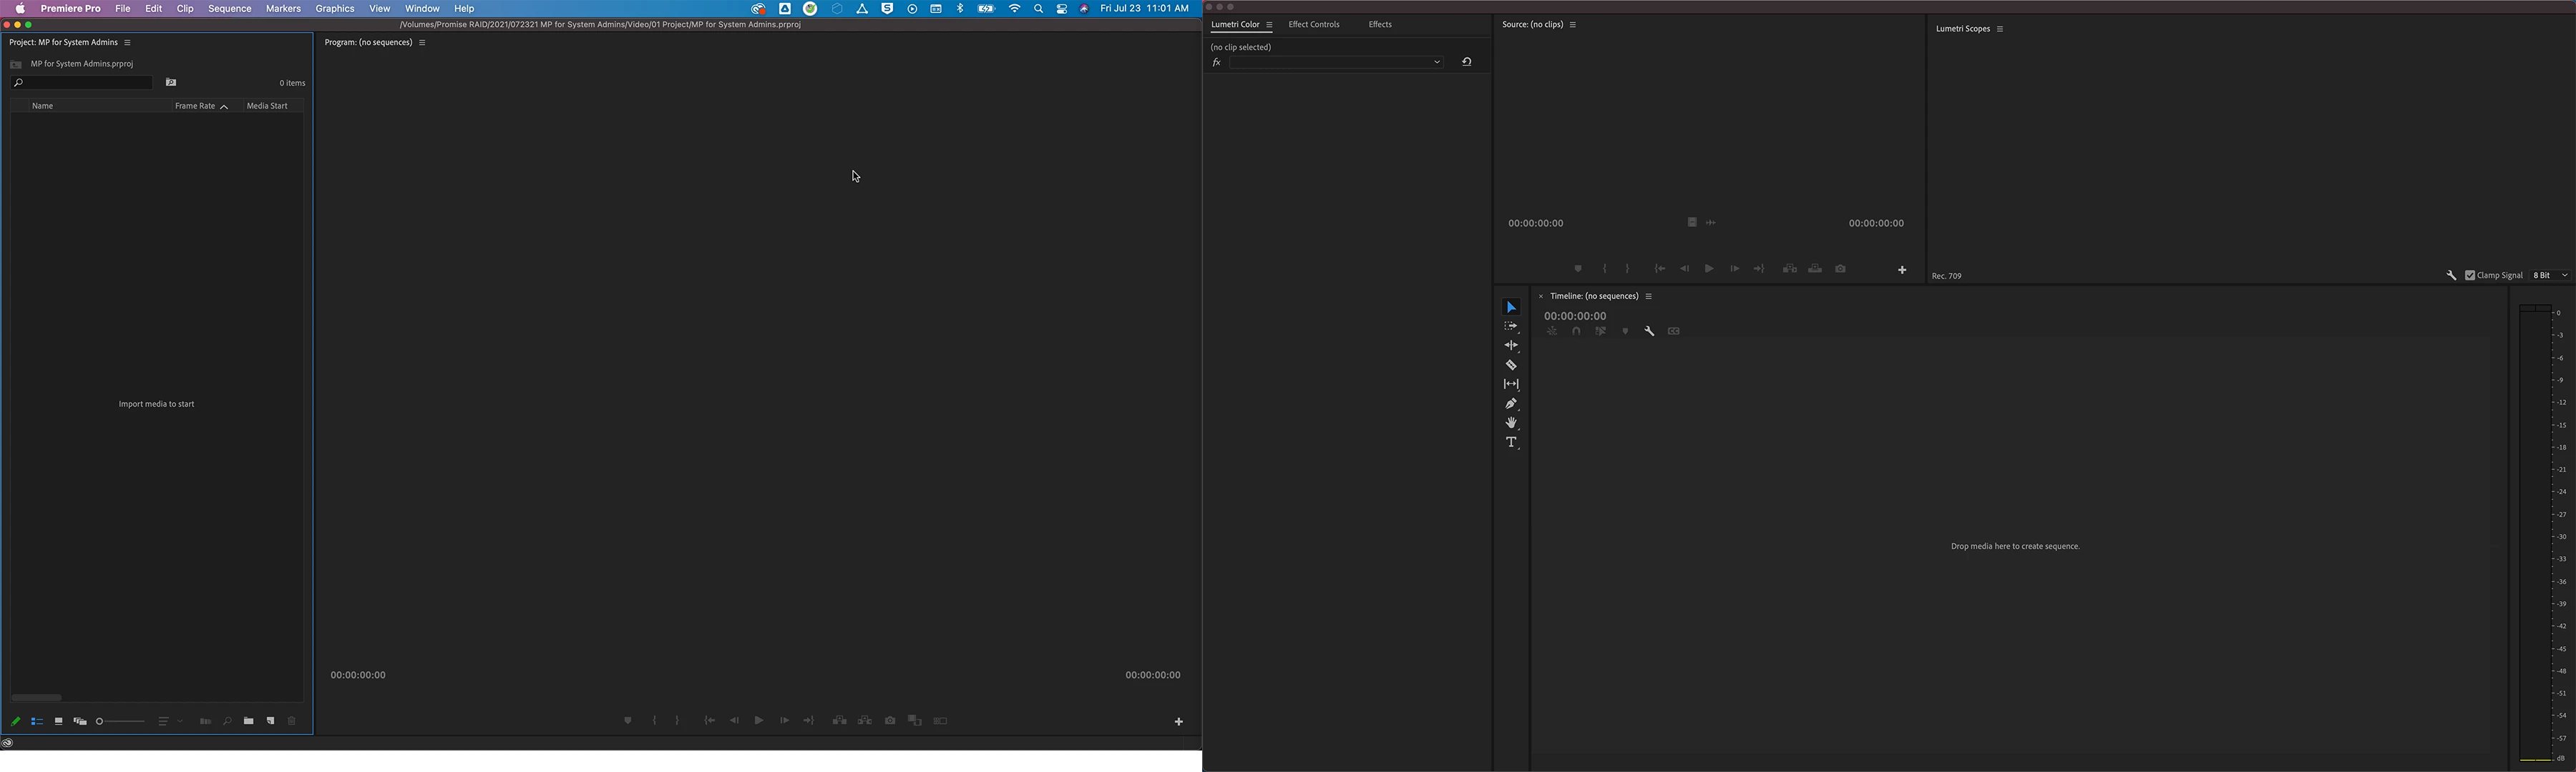This screenshot has width=2576, height=772.
Task: Open the Lumetri Color fx dropdown
Action: click(1336, 63)
